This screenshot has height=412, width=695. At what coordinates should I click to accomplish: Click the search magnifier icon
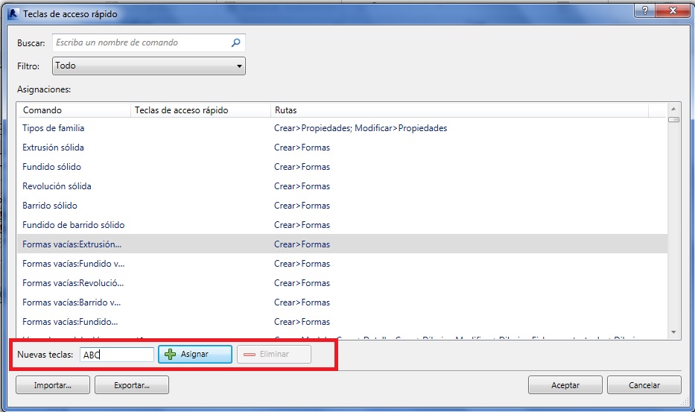tap(236, 43)
